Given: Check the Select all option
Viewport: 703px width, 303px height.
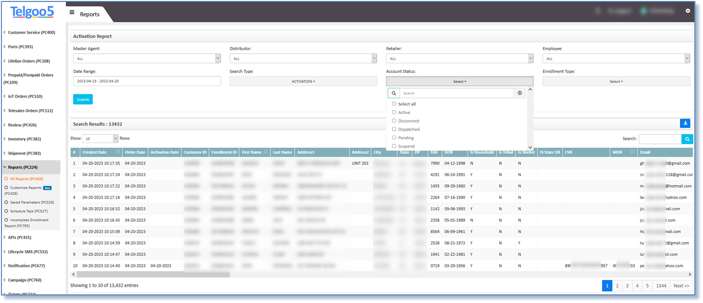Looking at the screenshot, I should pyautogui.click(x=394, y=104).
